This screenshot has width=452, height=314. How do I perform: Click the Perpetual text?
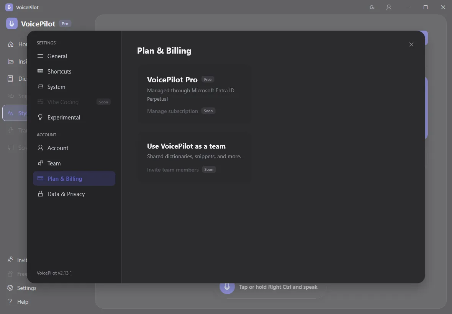pos(157,99)
